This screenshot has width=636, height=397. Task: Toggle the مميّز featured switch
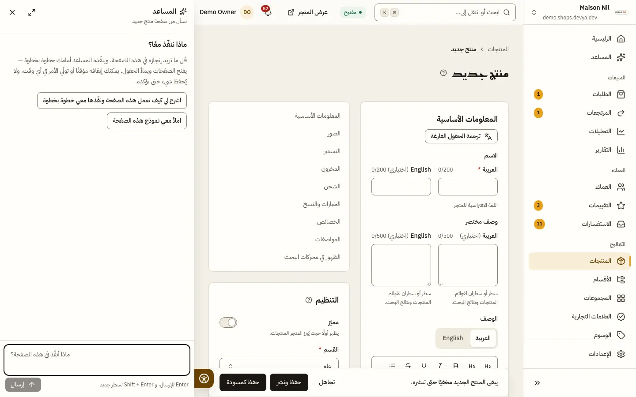228,322
